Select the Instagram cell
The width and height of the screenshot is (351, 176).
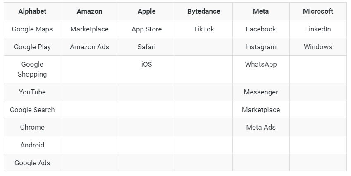pos(260,47)
